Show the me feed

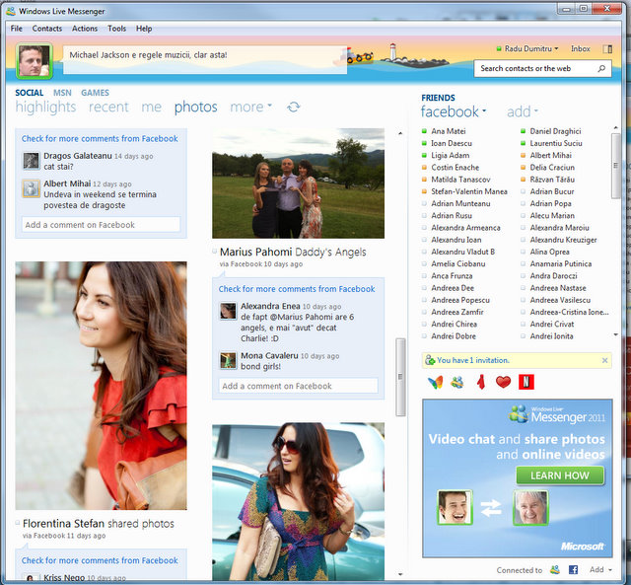tap(151, 108)
